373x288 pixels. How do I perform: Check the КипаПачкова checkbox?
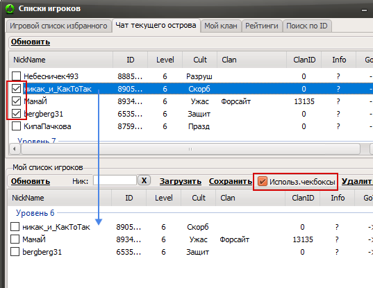coord(16,126)
